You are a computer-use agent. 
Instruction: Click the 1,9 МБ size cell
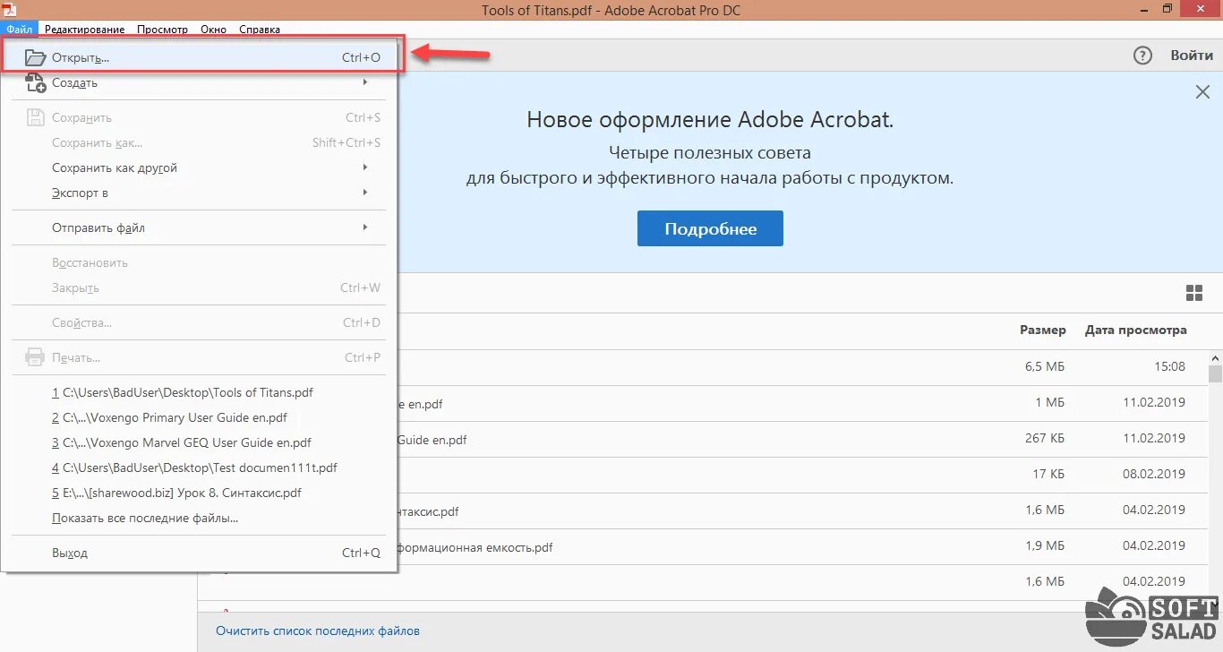(1044, 545)
